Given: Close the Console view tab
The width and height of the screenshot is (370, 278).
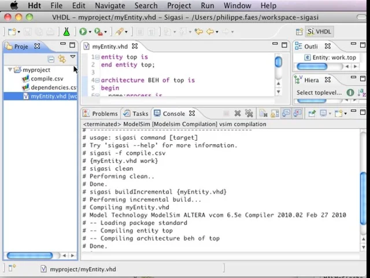Looking at the screenshot, I should point(192,114).
